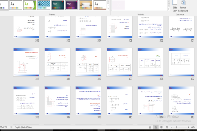Viewport: 197px width, 131px height.
Task: Select slide 309 thumbnail
Action: tap(120, 62)
